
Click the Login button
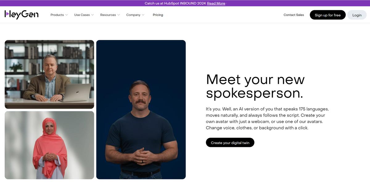357,15
